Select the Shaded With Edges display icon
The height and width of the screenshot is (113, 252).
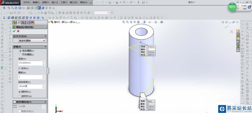coord(39,8)
